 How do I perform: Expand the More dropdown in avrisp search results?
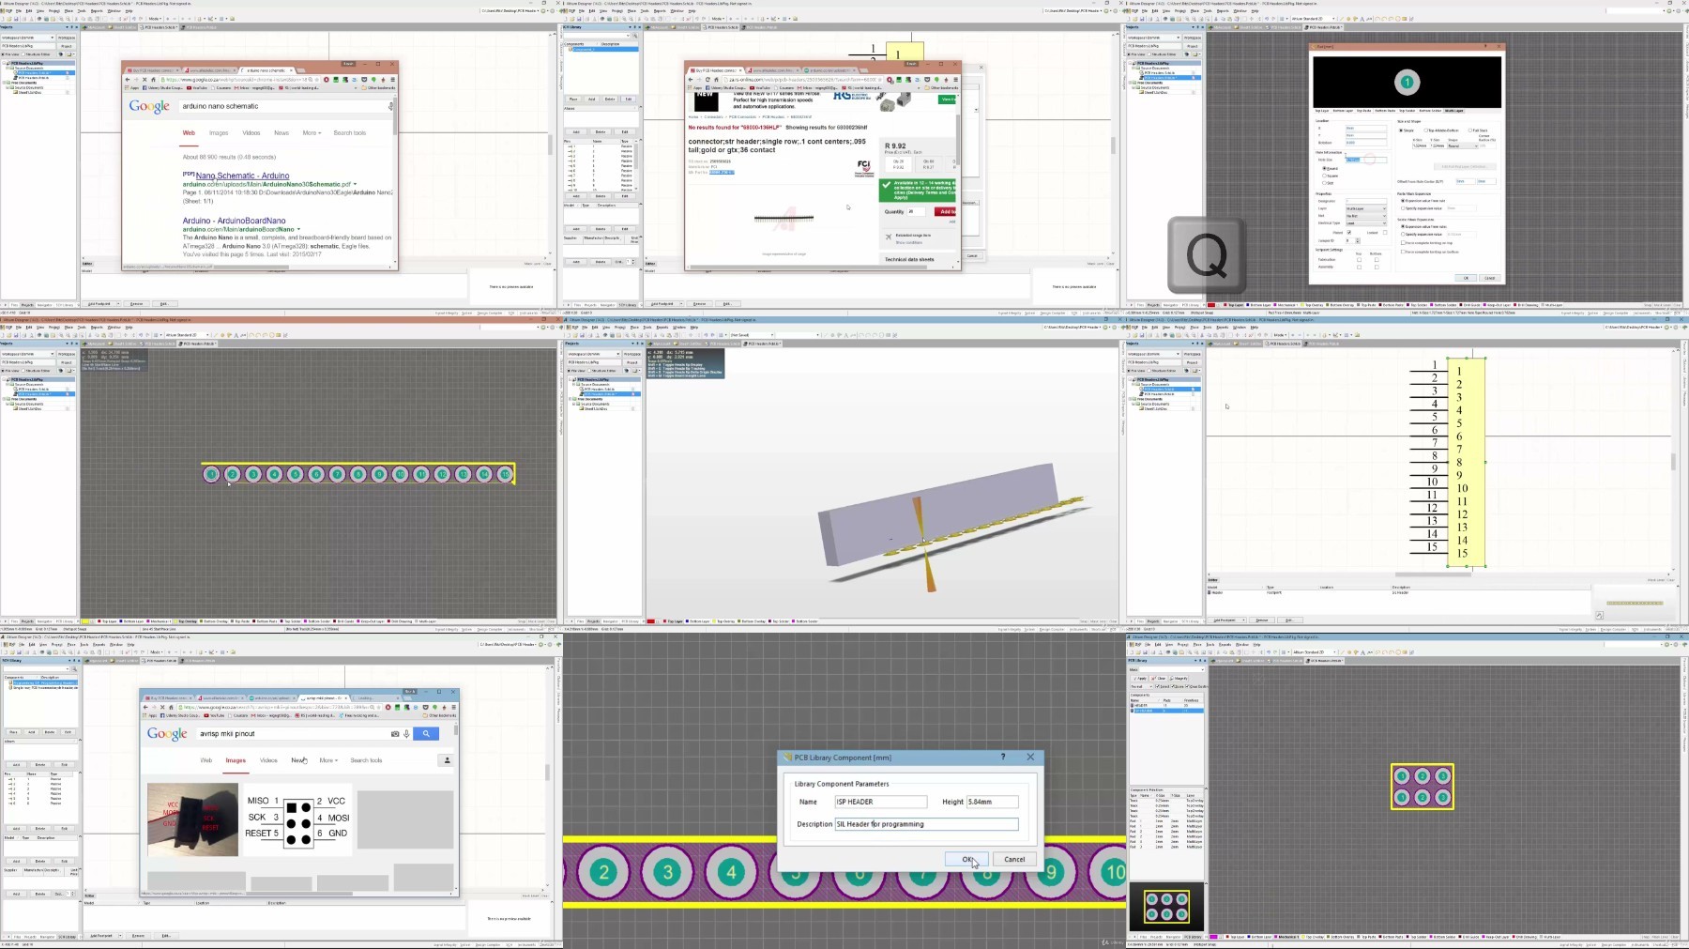[x=327, y=760]
